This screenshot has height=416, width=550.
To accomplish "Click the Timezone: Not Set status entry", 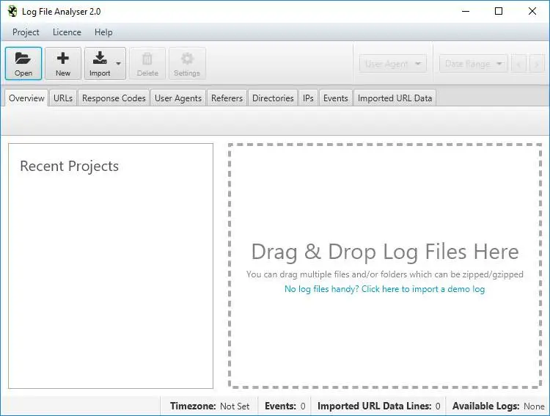I will tap(210, 406).
